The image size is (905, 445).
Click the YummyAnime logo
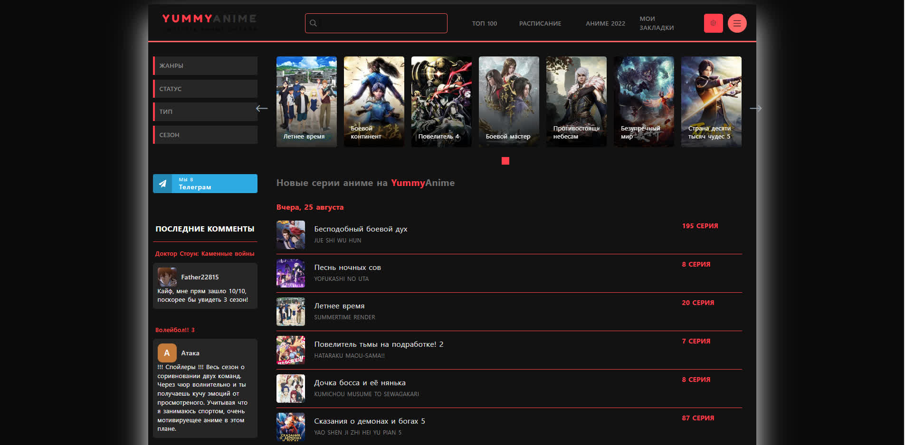[x=209, y=20]
